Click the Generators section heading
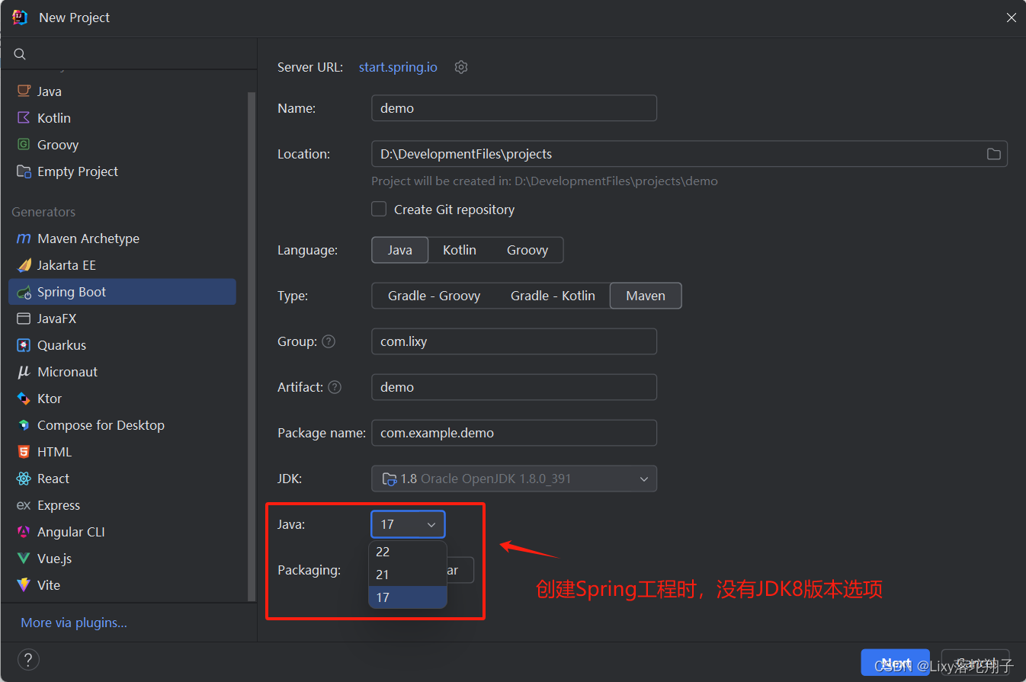Screen dimensions: 1026x682 pyautogui.click(x=43, y=212)
